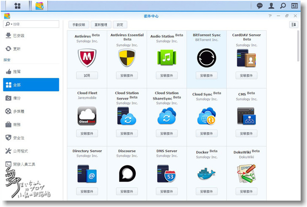307x207 pixels.
Task: Click the Discourse speech bubble icon
Action: [x=127, y=173]
